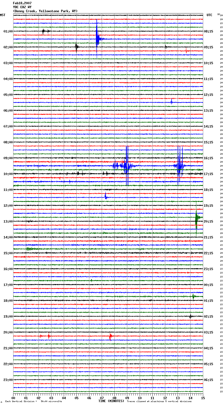Select the 02:00 MST time label

pyautogui.click(x=8, y=47)
